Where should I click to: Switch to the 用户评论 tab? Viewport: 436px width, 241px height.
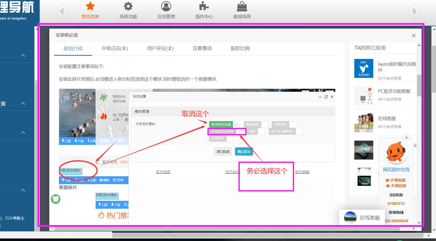pyautogui.click(x=160, y=48)
